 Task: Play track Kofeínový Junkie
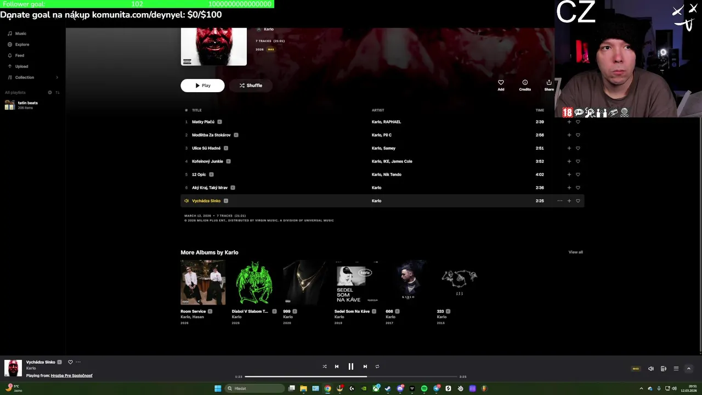click(x=207, y=161)
